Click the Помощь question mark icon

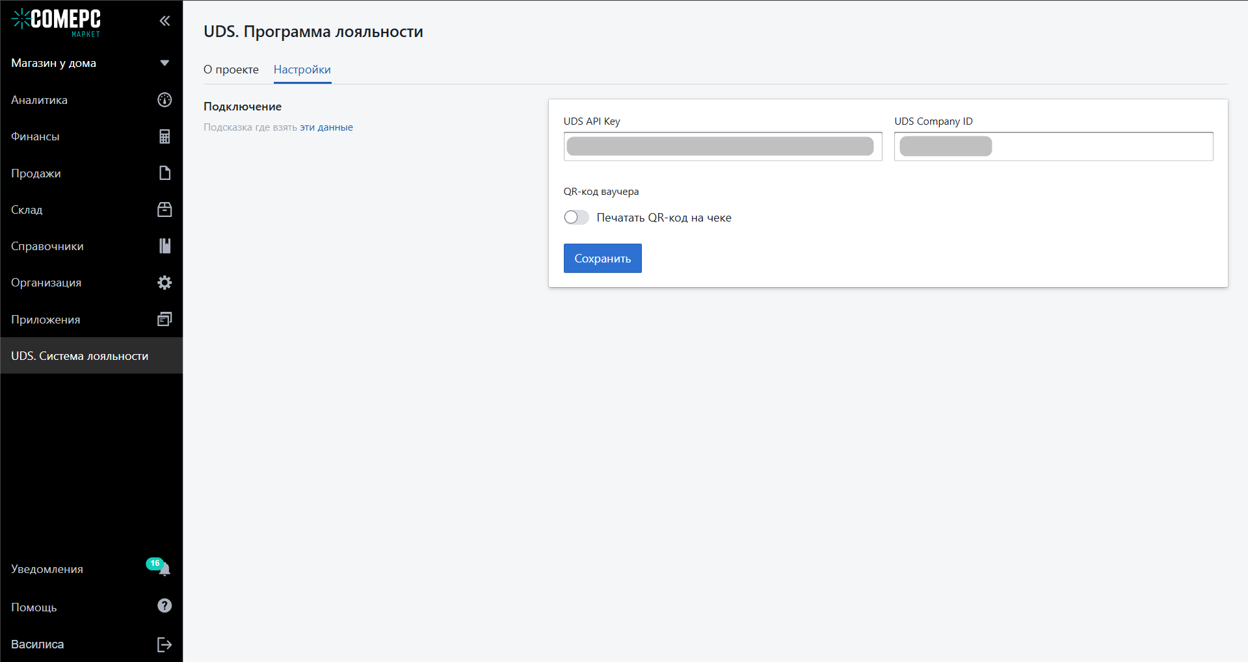point(165,605)
